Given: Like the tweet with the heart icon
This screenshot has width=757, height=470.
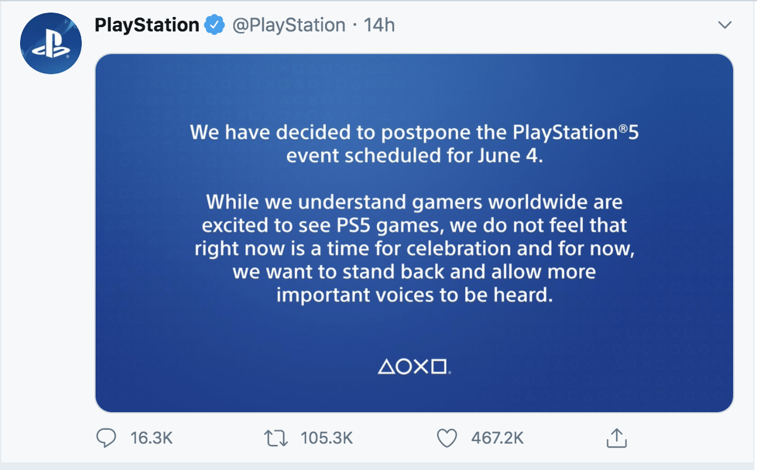Looking at the screenshot, I should [447, 438].
